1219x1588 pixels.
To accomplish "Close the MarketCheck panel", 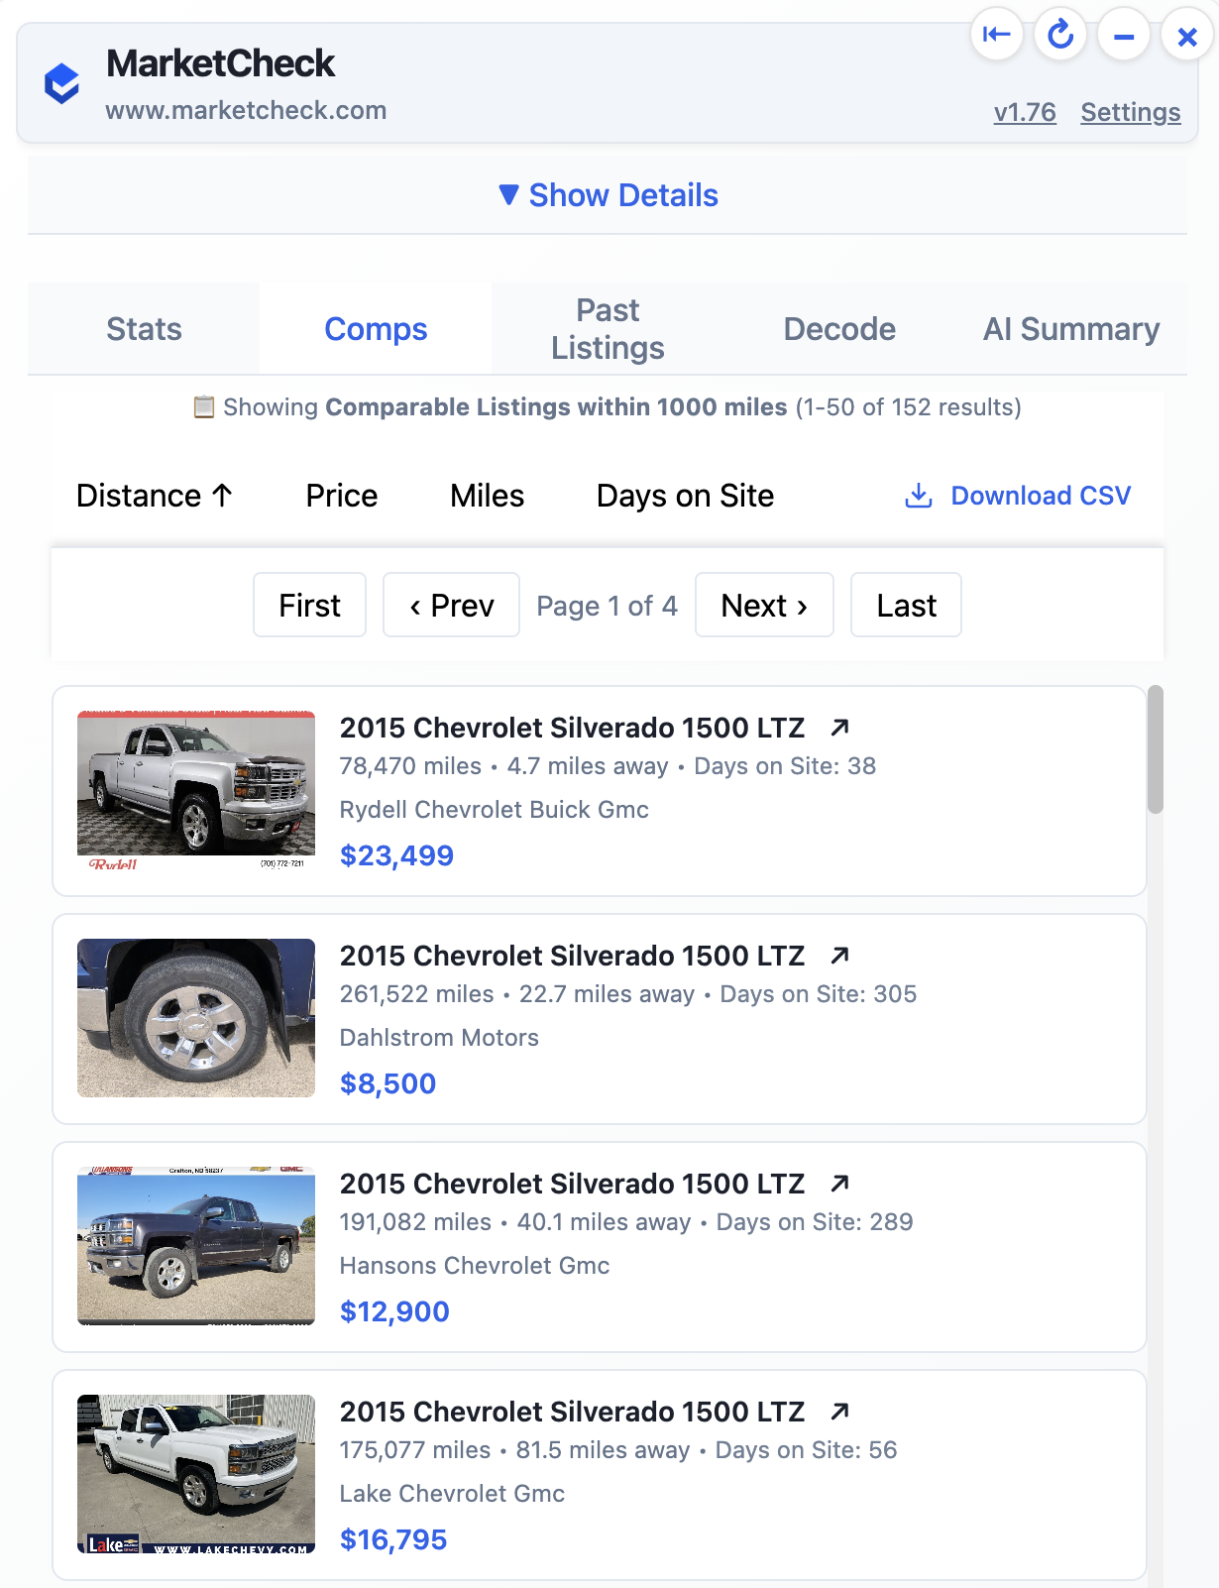I will [x=1187, y=37].
